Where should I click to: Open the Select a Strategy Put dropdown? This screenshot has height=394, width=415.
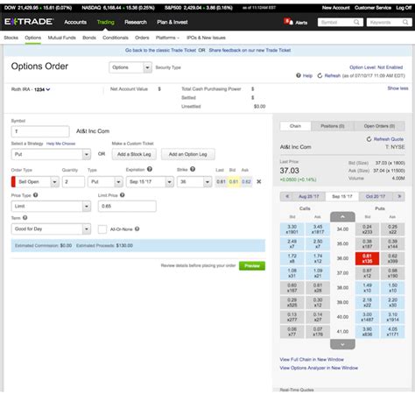click(51, 154)
